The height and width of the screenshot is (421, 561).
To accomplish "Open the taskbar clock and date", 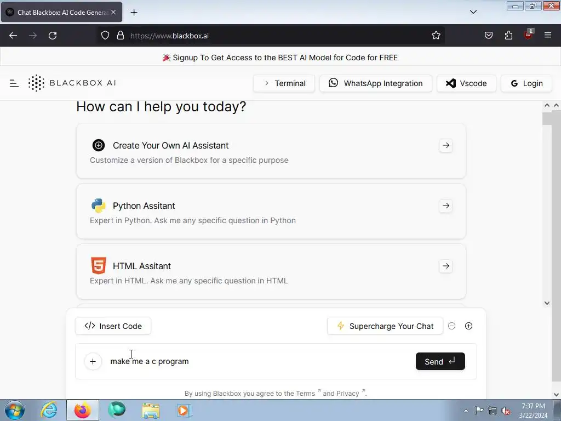I will (x=533, y=411).
